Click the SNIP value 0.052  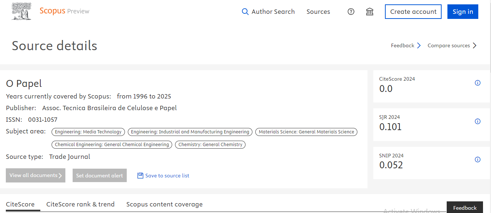pos(391,165)
